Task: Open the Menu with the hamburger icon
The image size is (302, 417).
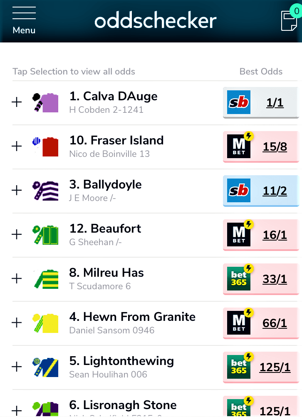Action: (24, 17)
